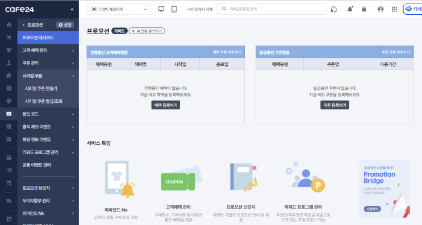Open the nine-dot app launcher icon
Viewport: 422px width, 225px height.
coord(394,9)
